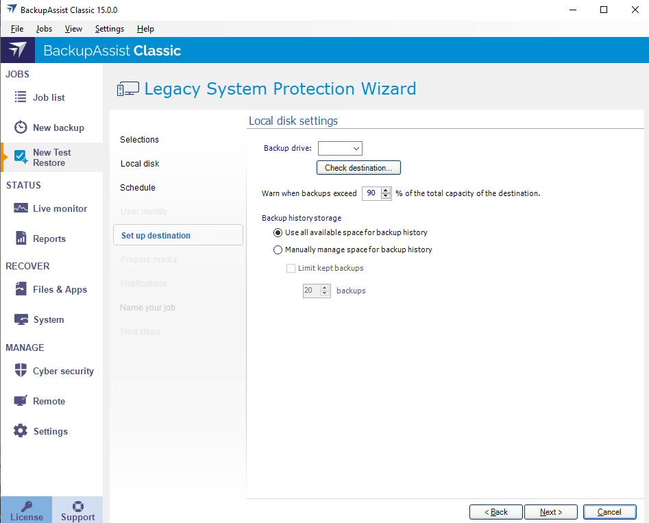The height and width of the screenshot is (523, 649).
Task: Open the Jobs menu
Action: pyautogui.click(x=44, y=29)
